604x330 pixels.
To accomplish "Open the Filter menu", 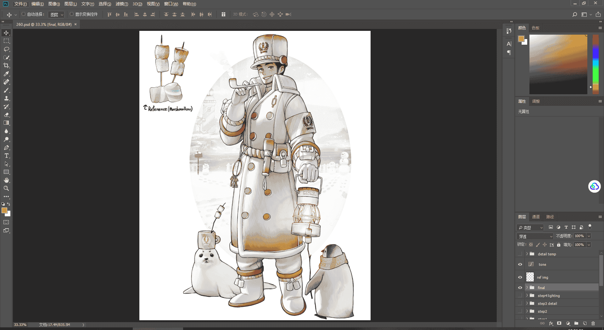I will 122,4.
